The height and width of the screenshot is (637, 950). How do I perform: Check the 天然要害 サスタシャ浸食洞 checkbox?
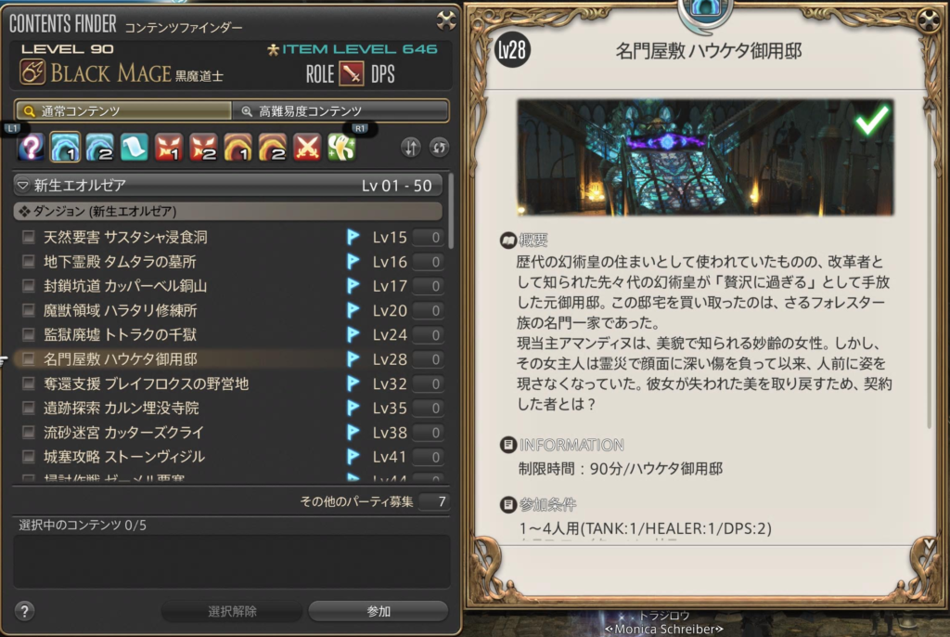[29, 237]
